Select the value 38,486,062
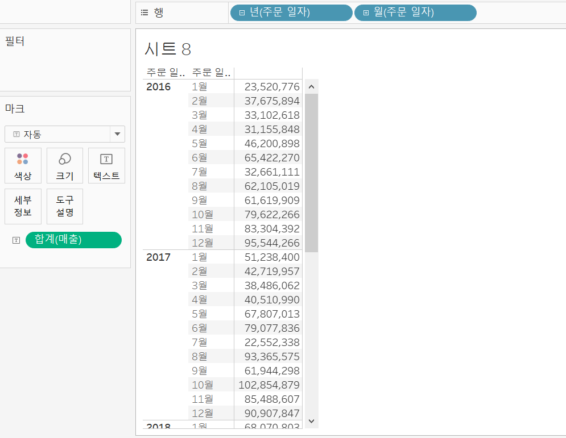566x438 pixels. [272, 286]
